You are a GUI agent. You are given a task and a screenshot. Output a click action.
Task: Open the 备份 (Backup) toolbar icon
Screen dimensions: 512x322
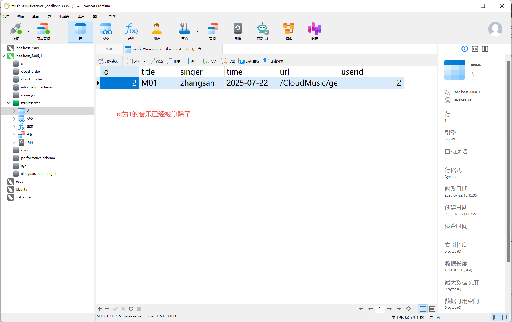click(238, 31)
